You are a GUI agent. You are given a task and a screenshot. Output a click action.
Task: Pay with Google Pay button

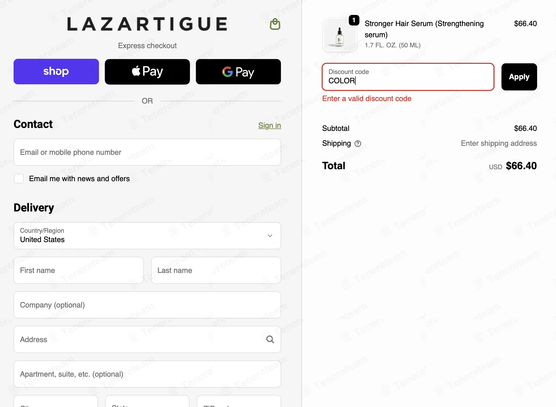click(238, 72)
